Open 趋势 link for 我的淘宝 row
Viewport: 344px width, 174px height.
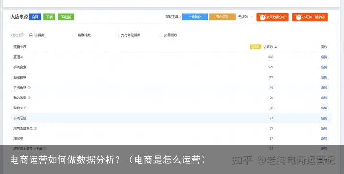[324, 98]
